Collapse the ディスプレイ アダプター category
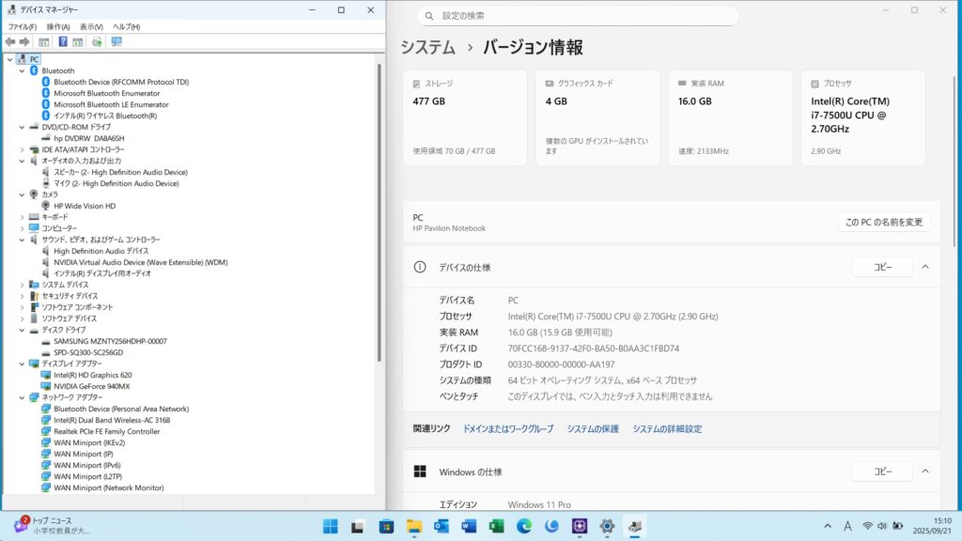The width and height of the screenshot is (962, 541). (x=22, y=363)
